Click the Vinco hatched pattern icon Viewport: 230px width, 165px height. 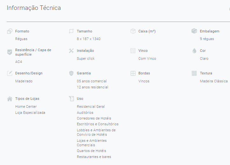tap(133, 51)
